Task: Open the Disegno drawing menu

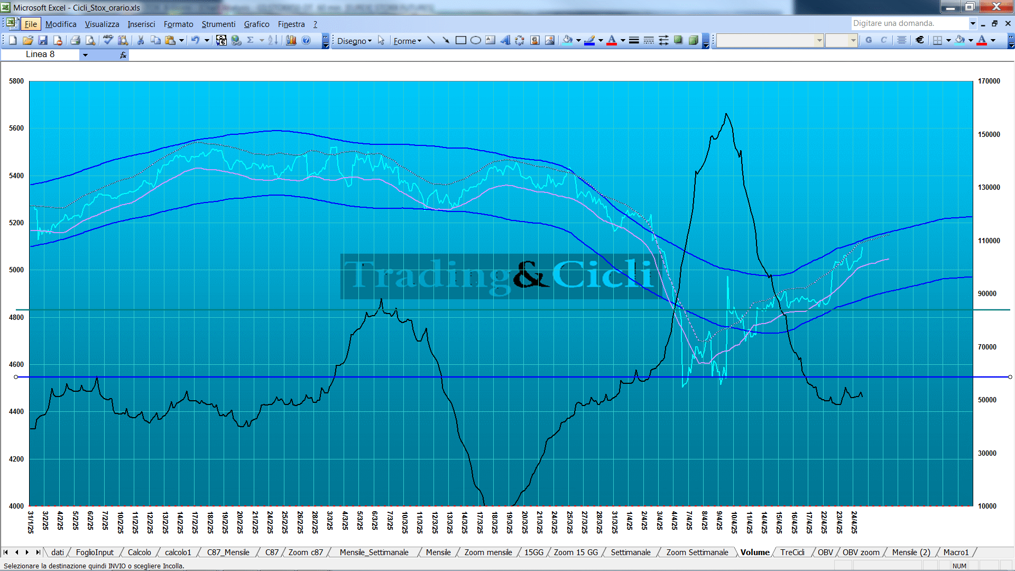Action: point(354,41)
